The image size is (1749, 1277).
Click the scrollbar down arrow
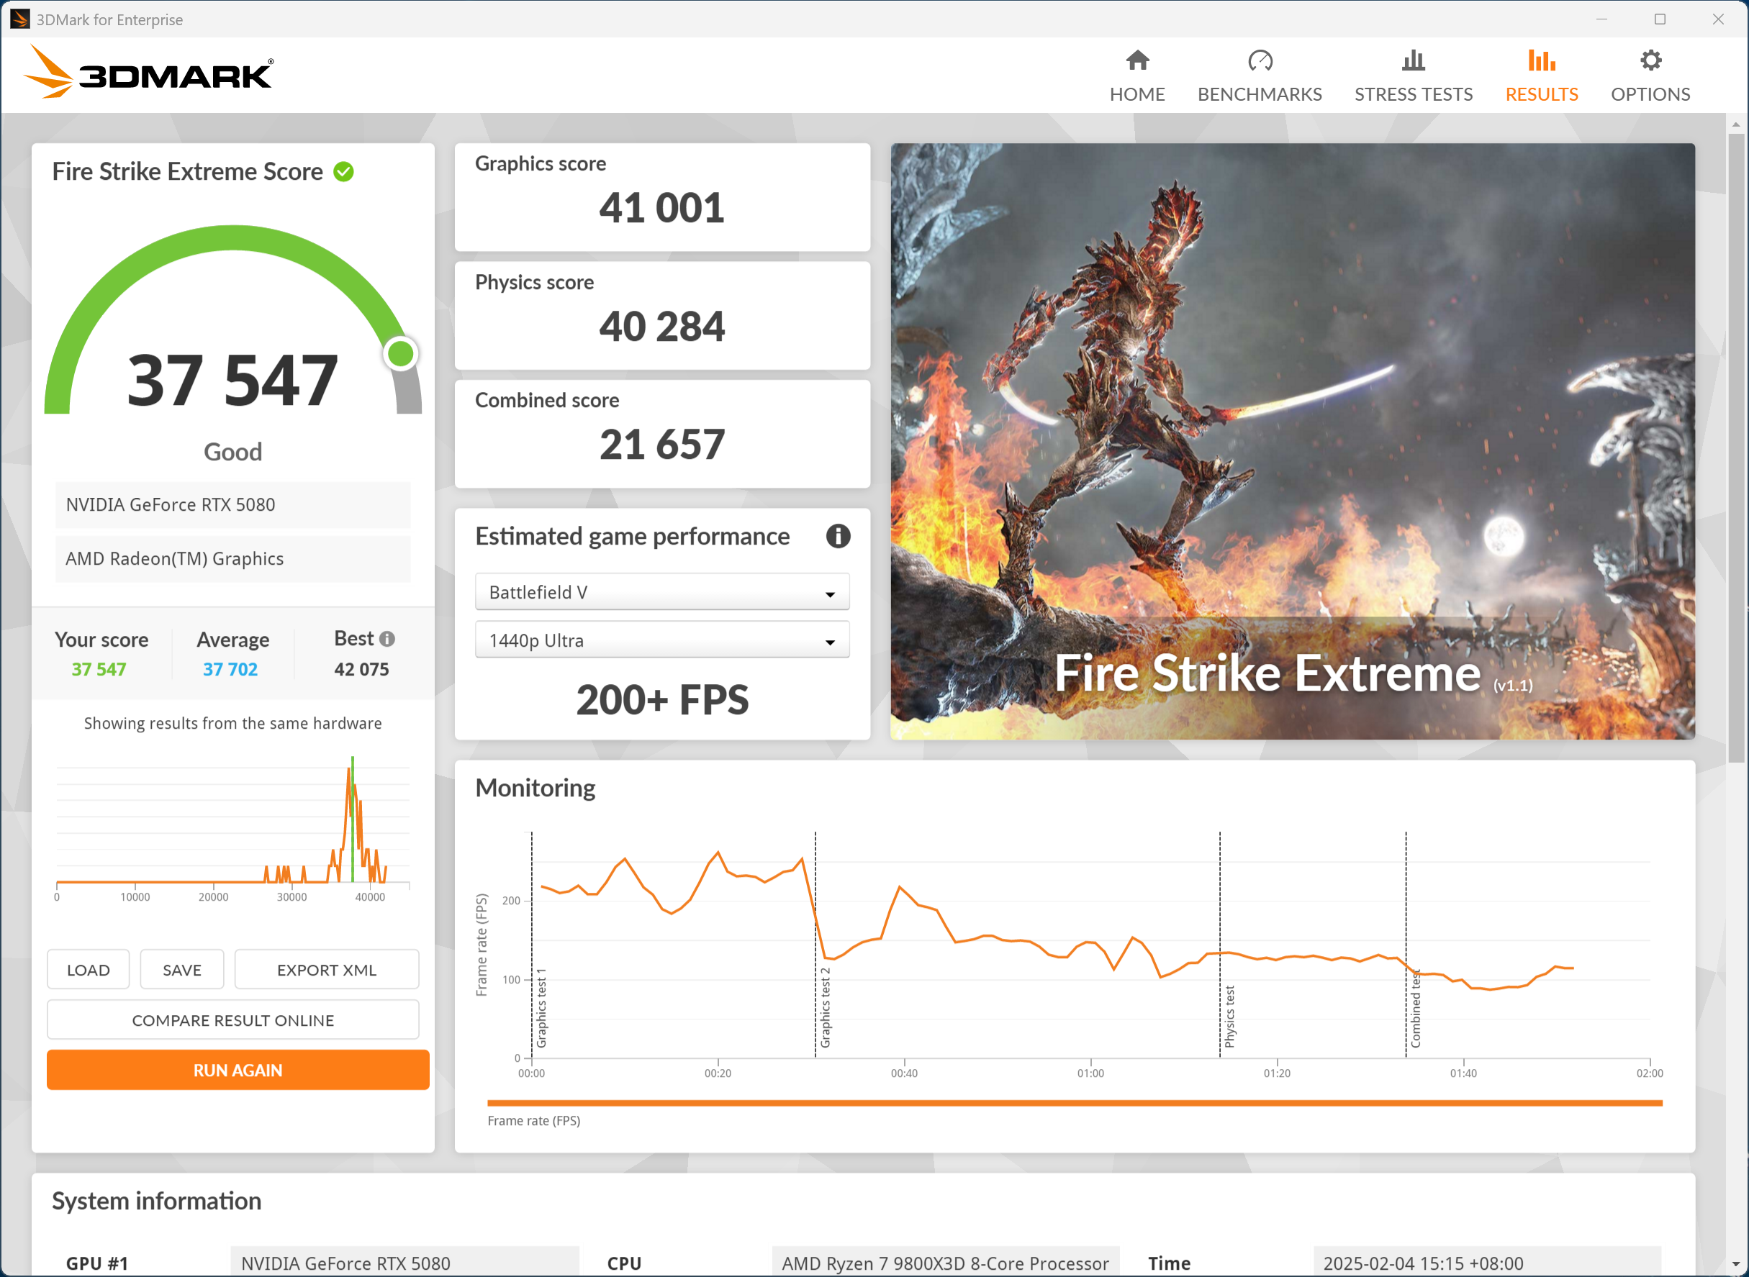[1736, 1265]
